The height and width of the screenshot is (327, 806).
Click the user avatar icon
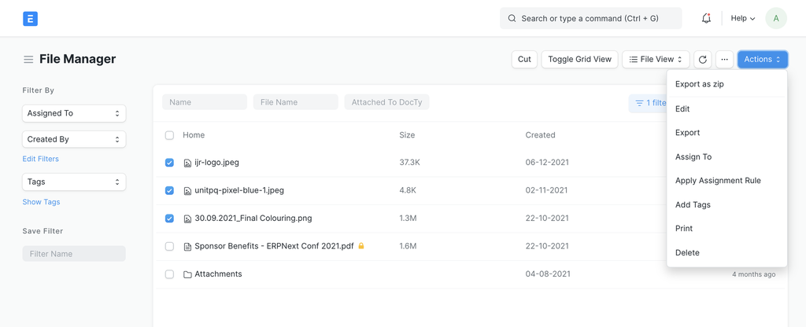click(776, 18)
